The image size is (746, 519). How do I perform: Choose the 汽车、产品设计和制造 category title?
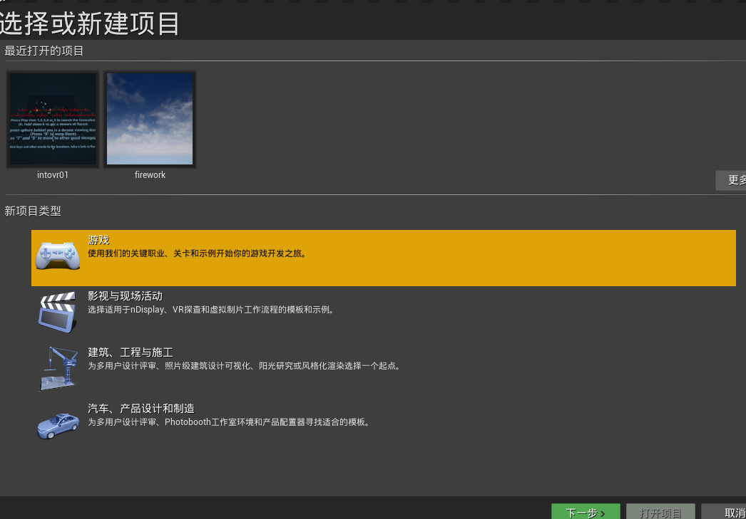140,409
